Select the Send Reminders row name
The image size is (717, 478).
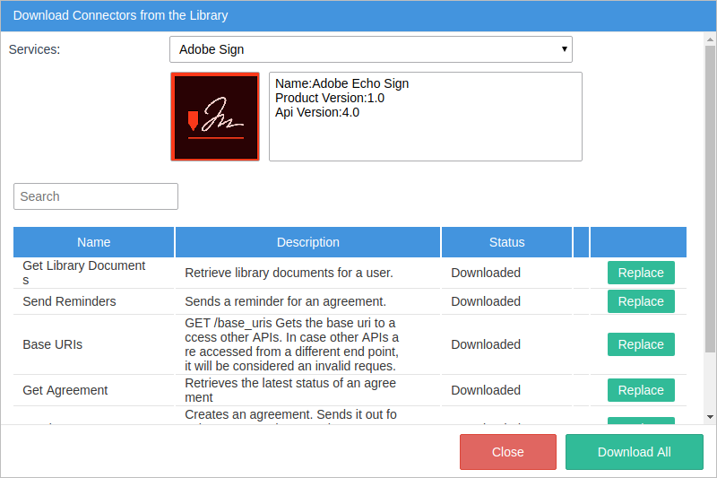[69, 301]
